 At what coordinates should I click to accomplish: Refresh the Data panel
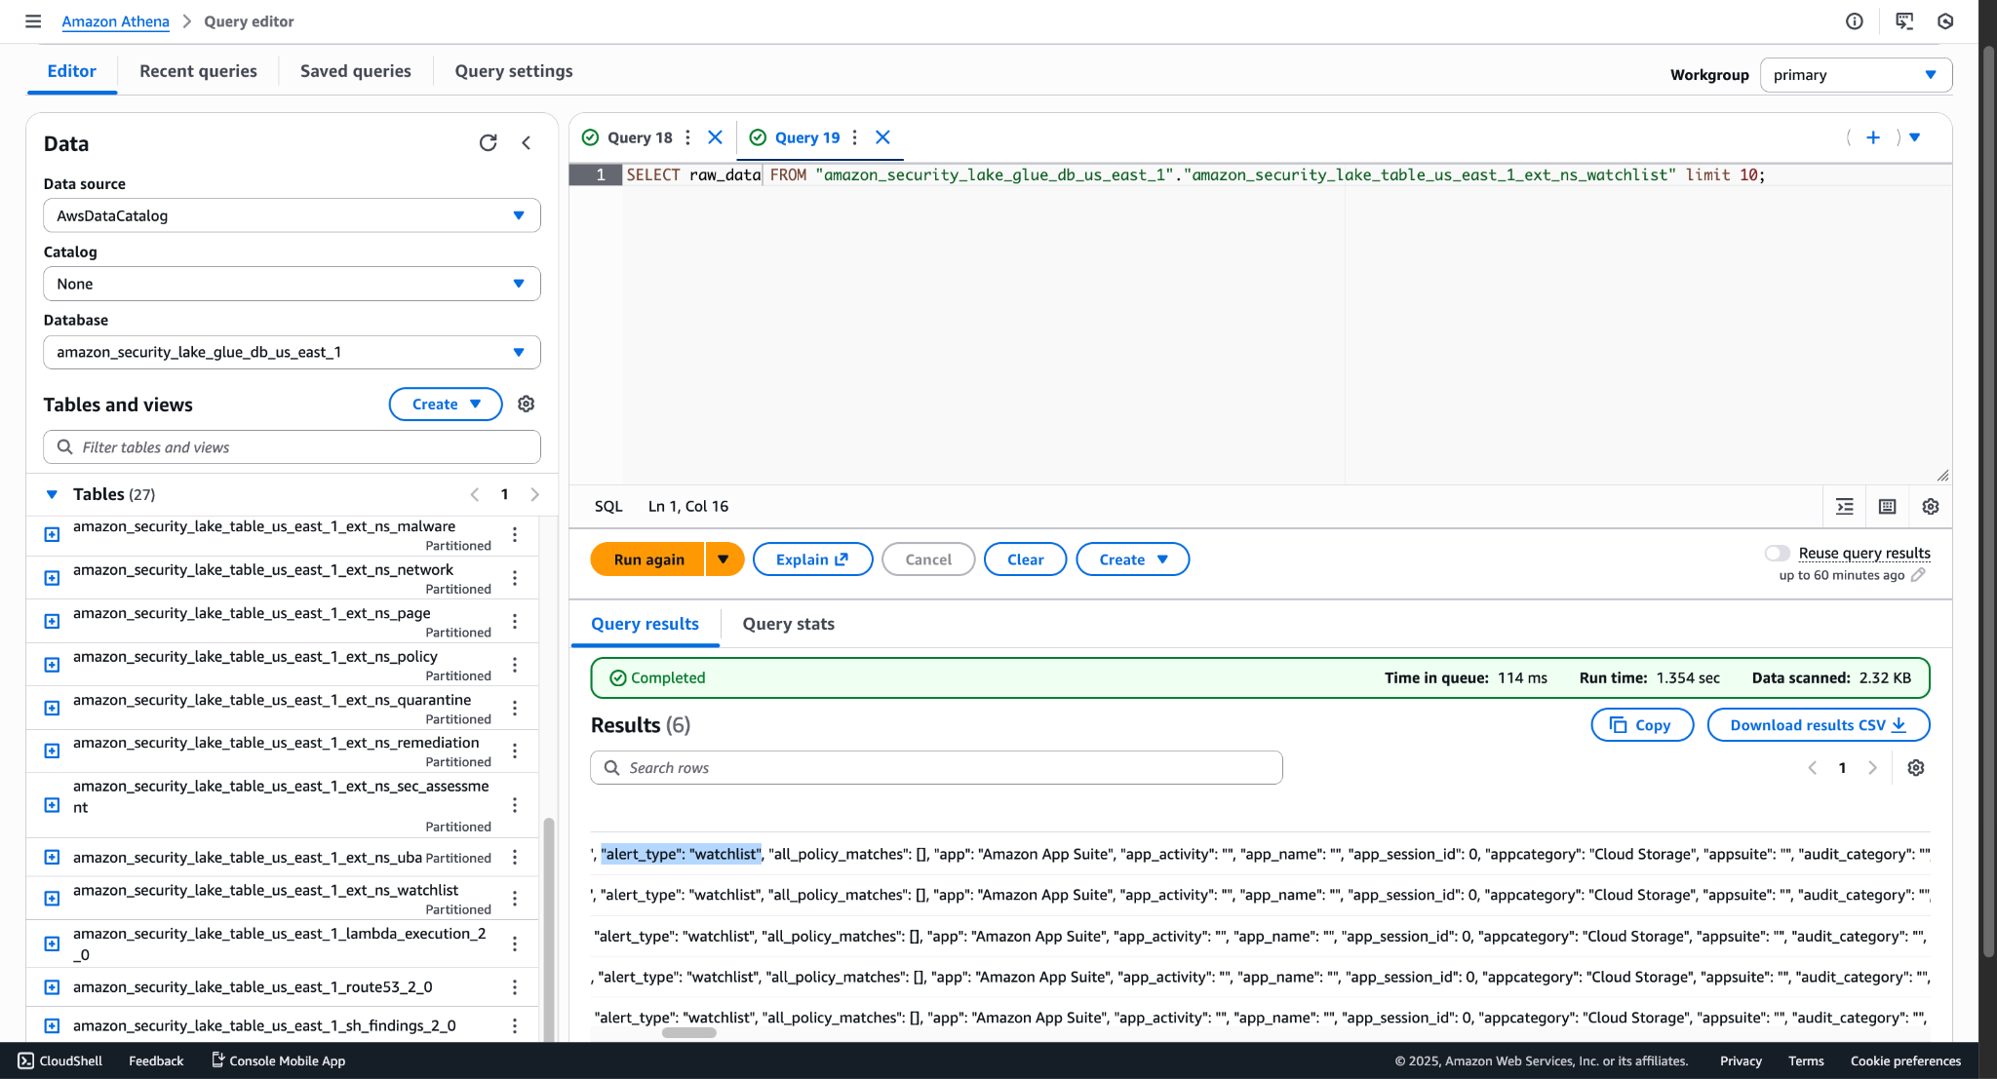pyautogui.click(x=489, y=143)
